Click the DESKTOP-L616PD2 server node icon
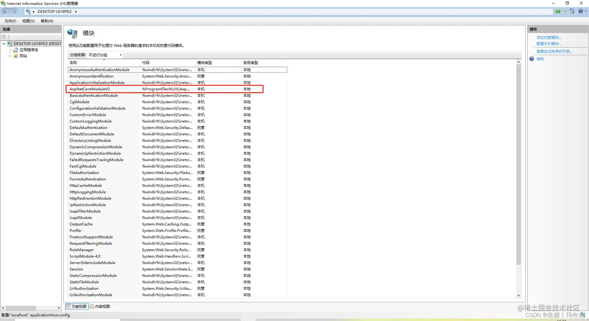This screenshot has height=321, width=589. pos(10,44)
